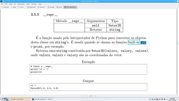Click table cell "string"
This screenshot has width=179, height=101.
click(x=115, y=30)
